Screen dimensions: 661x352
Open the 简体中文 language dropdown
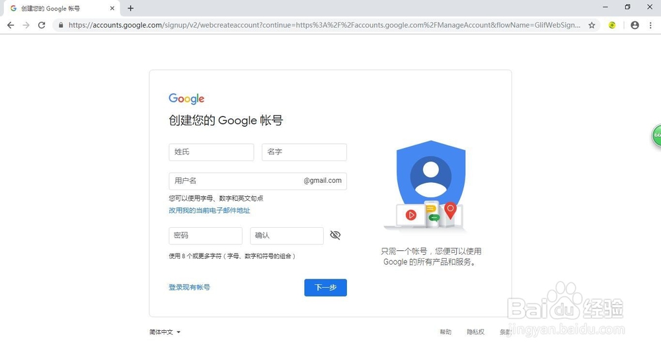click(165, 332)
